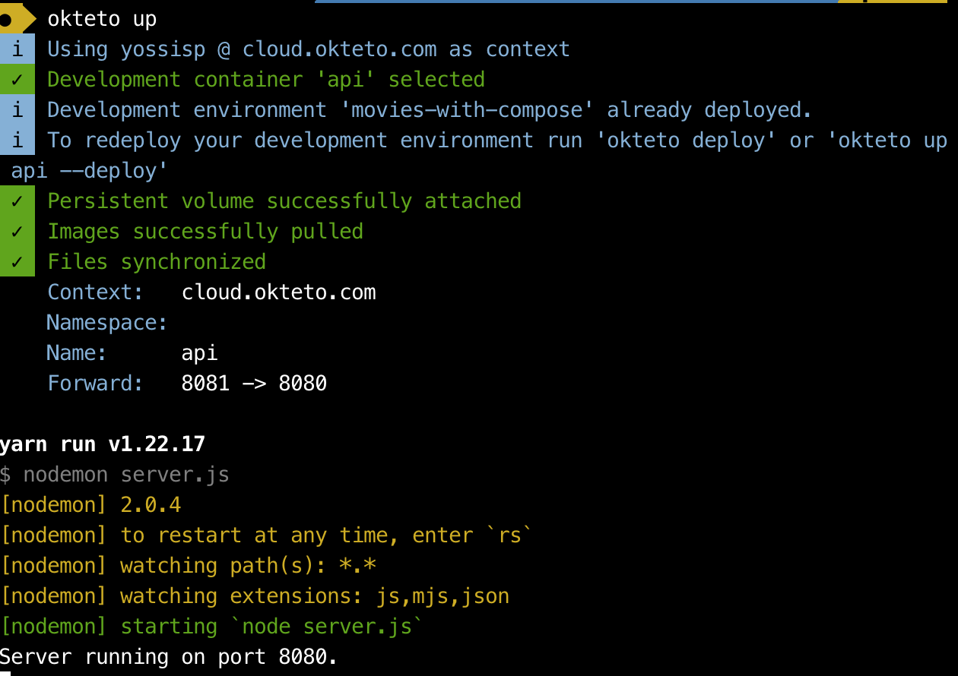
Task: Click the 'api' Name value
Action: coord(199,354)
